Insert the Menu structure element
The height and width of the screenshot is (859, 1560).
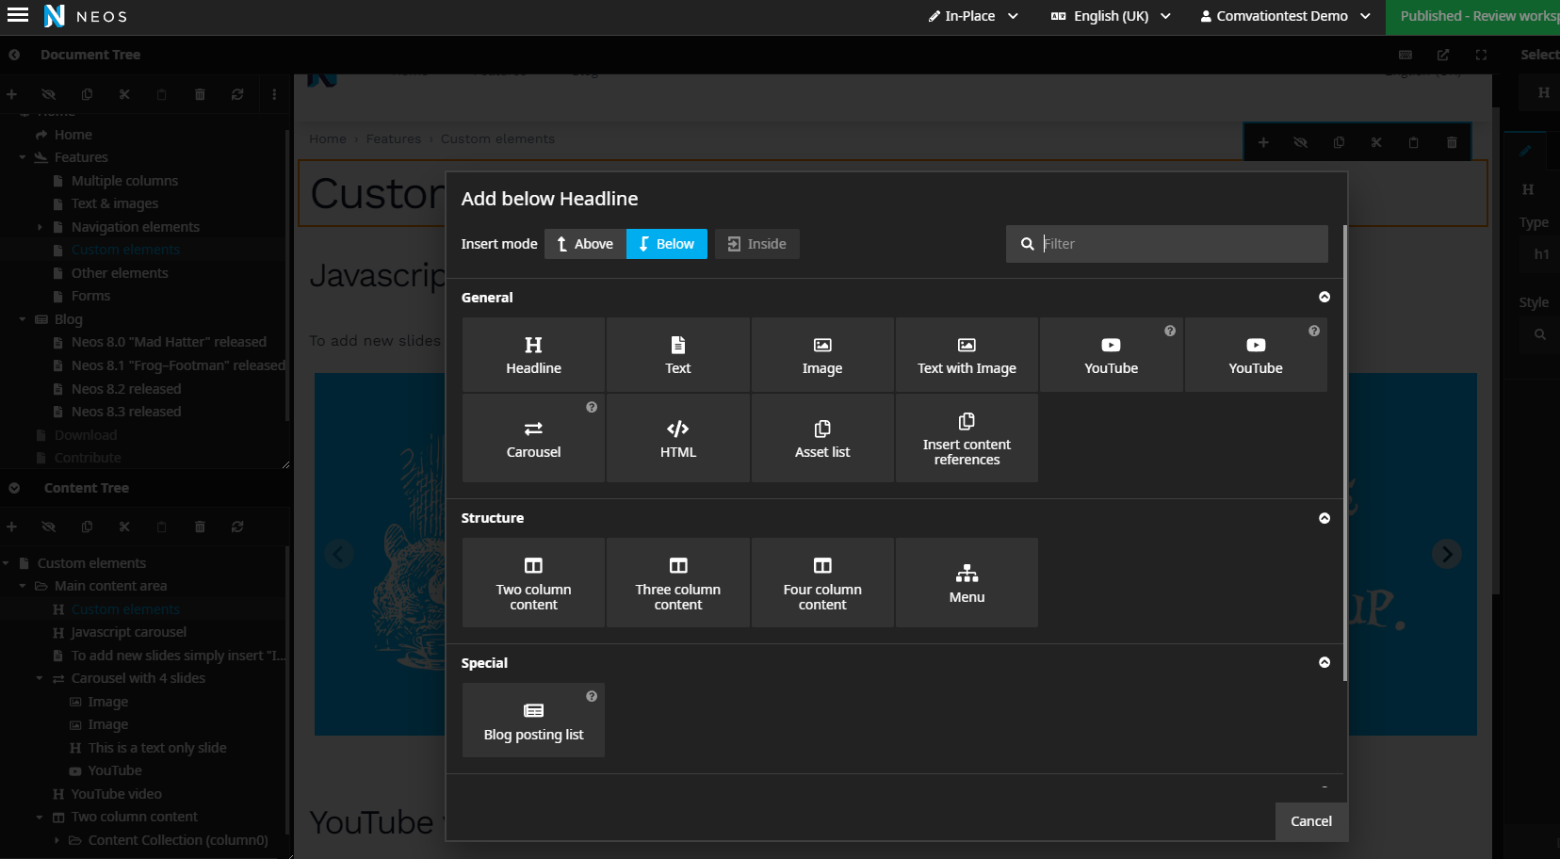[x=967, y=582]
